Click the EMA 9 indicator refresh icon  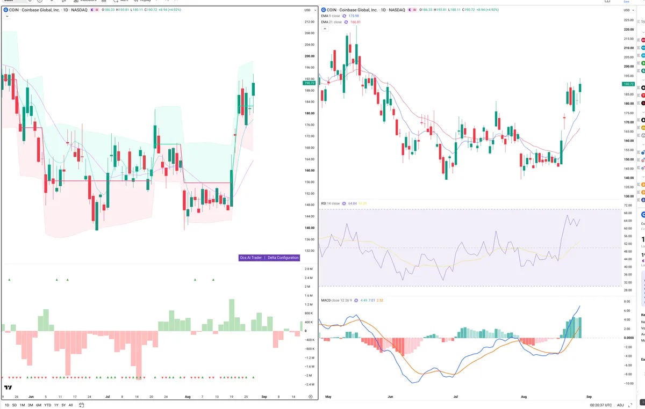345,16
